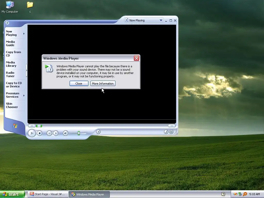Click the safely remove hardware tray icon

click(x=240, y=194)
